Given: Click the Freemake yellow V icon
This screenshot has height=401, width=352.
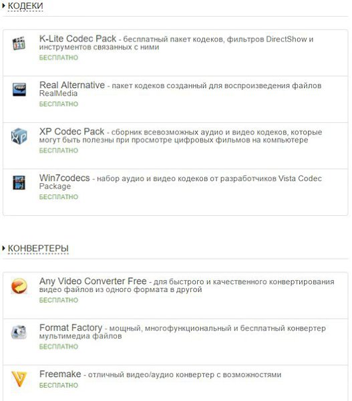Looking at the screenshot, I should [19, 379].
